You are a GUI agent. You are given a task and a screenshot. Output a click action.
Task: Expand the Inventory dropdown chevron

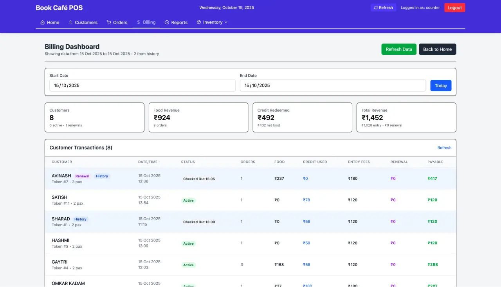click(226, 22)
